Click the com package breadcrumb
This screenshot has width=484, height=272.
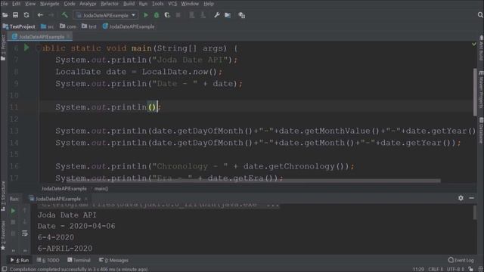[68, 26]
